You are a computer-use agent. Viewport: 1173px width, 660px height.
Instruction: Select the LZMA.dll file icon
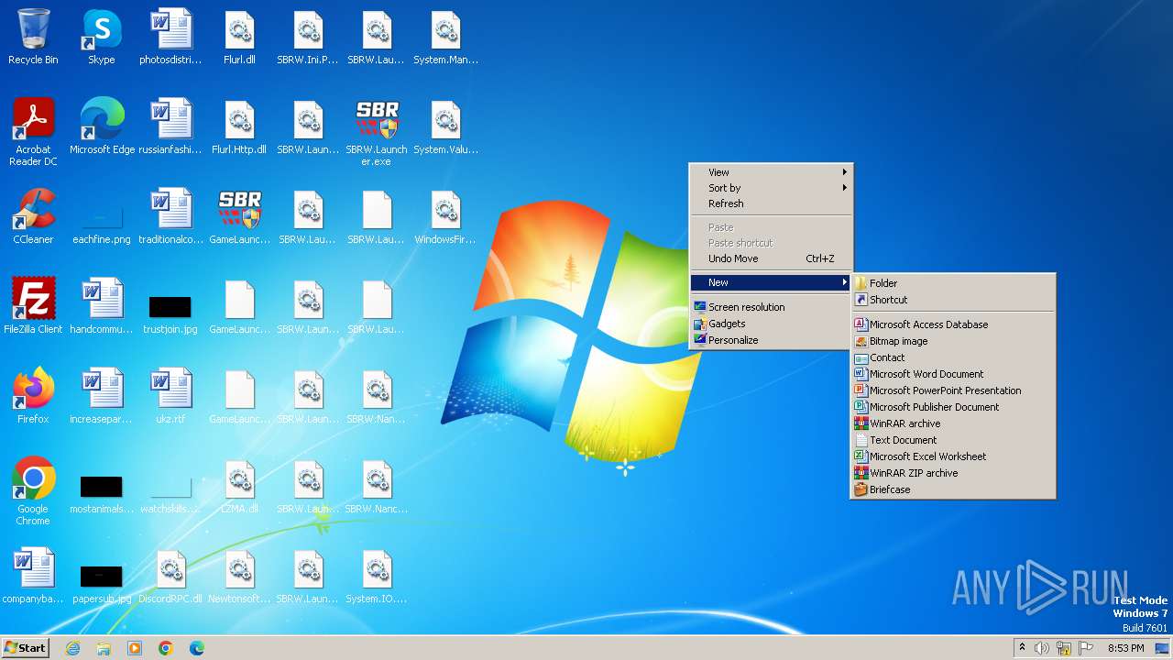click(239, 486)
